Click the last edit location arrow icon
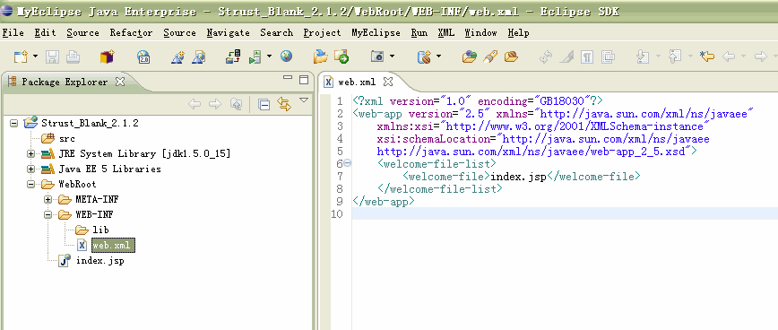The height and width of the screenshot is (330, 778). [706, 56]
